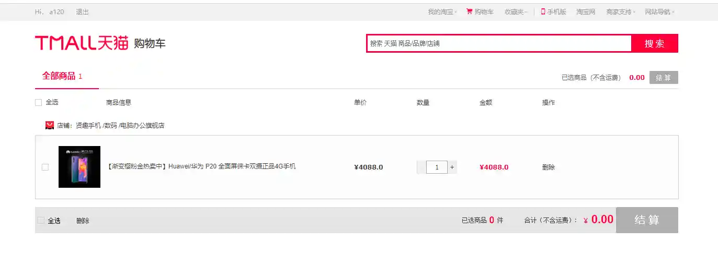Toggle the top 全选 select-all checkbox

point(38,103)
